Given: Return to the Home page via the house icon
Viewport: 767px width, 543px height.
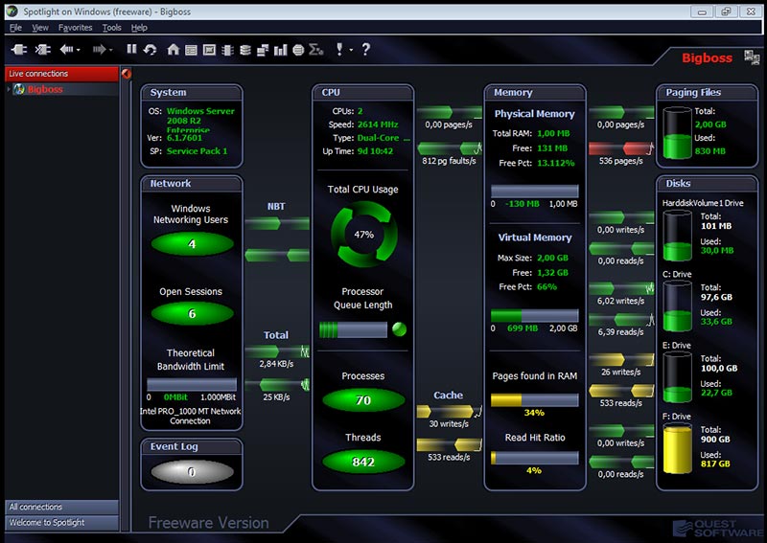Looking at the screenshot, I should point(174,50).
